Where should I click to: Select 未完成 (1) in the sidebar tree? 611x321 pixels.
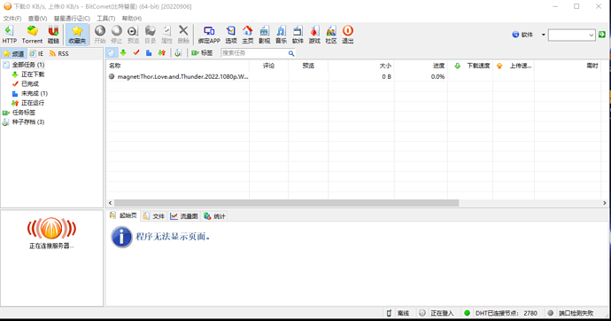pos(35,93)
